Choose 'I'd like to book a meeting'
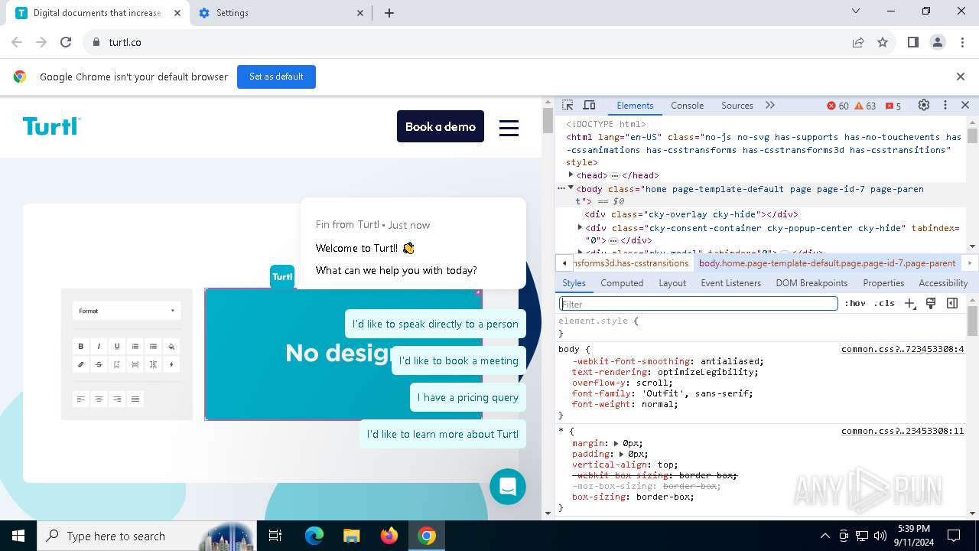Viewport: 979px width, 551px height. point(459,360)
